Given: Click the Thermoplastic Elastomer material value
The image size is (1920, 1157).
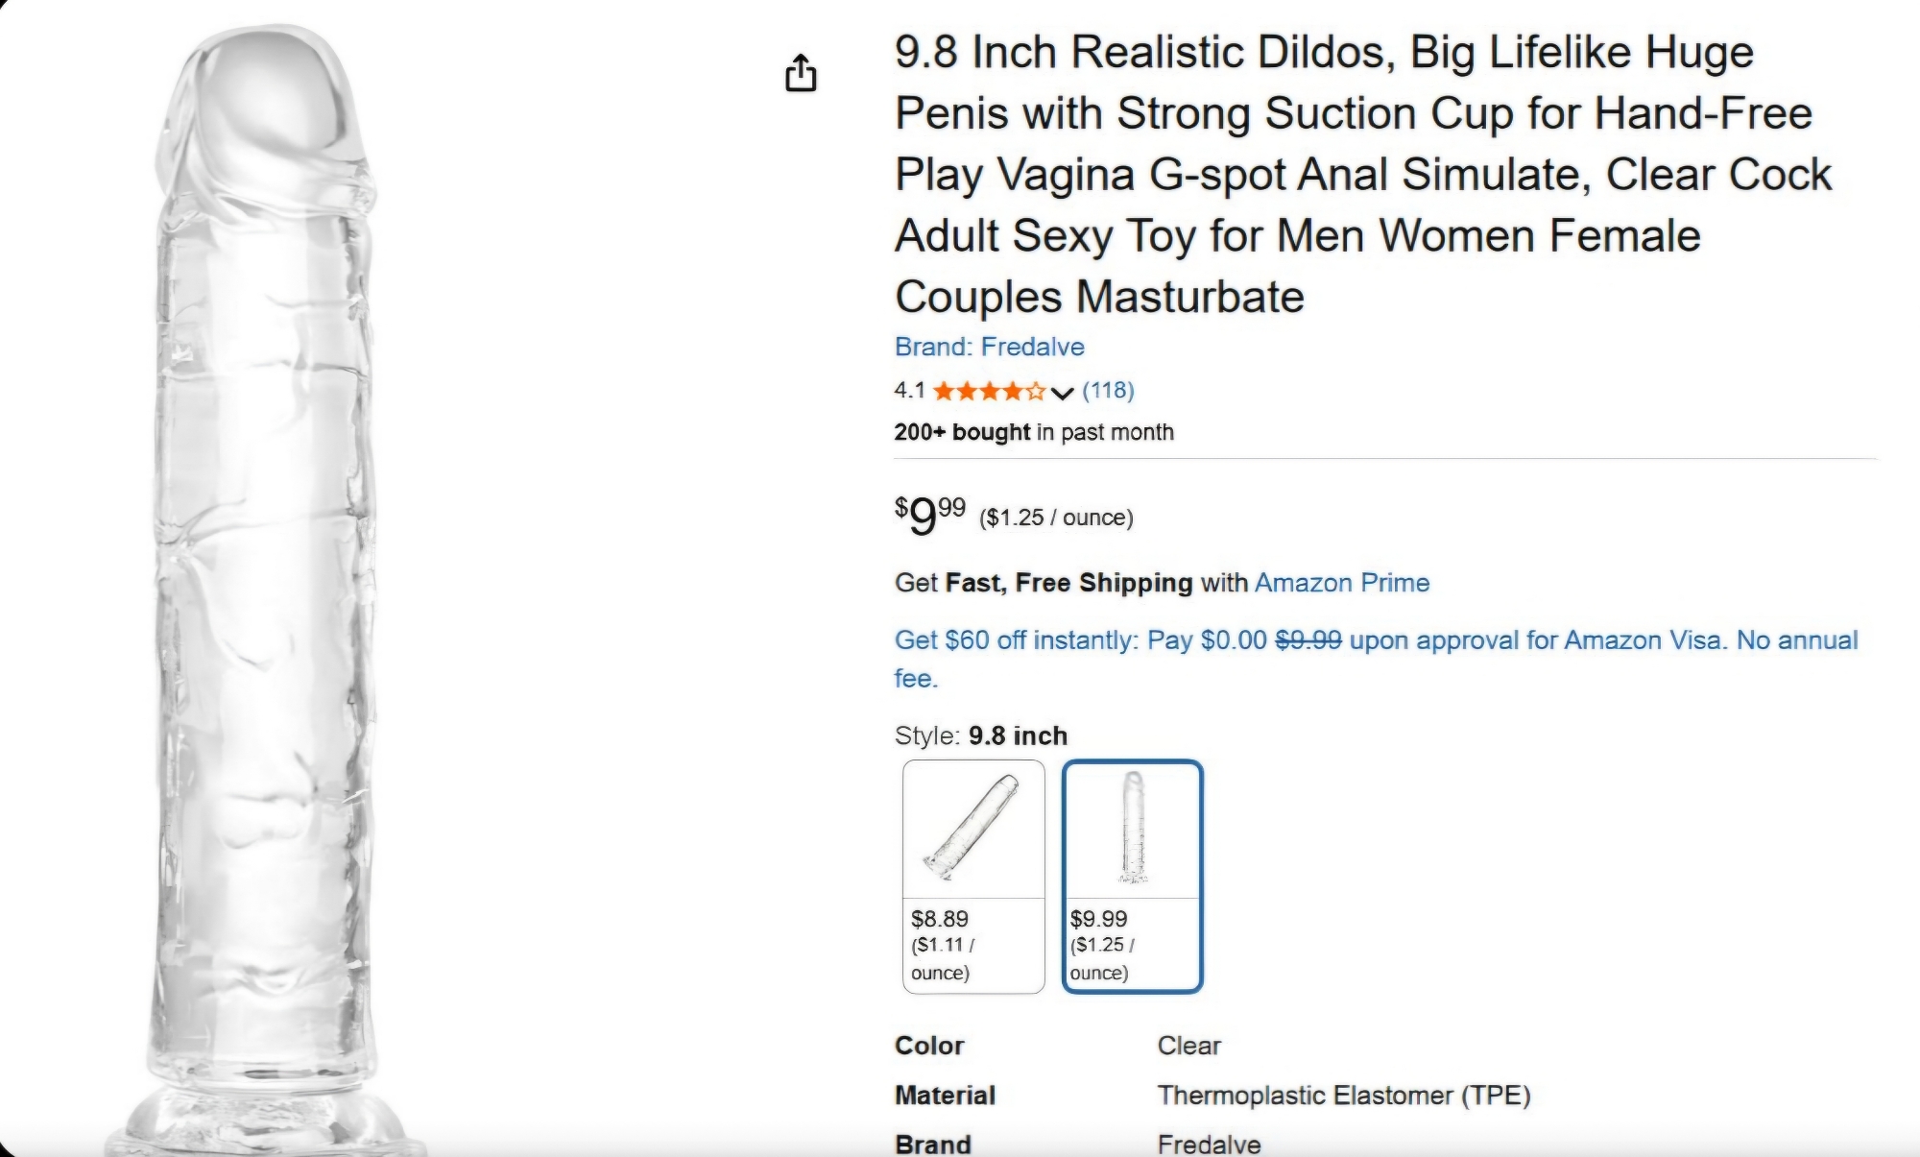Looking at the screenshot, I should tap(1343, 1096).
